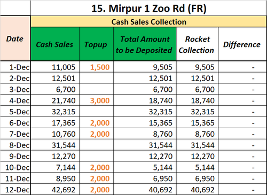Click the '11-Dec' date cell
Viewport: 267px width, 195px height.
point(15,178)
